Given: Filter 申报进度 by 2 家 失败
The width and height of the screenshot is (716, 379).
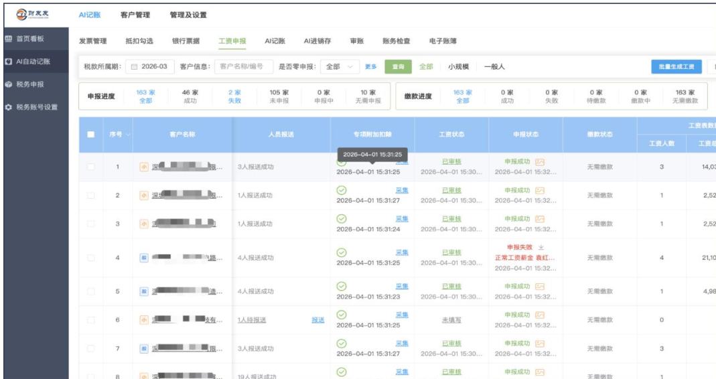Looking at the screenshot, I should 234,96.
